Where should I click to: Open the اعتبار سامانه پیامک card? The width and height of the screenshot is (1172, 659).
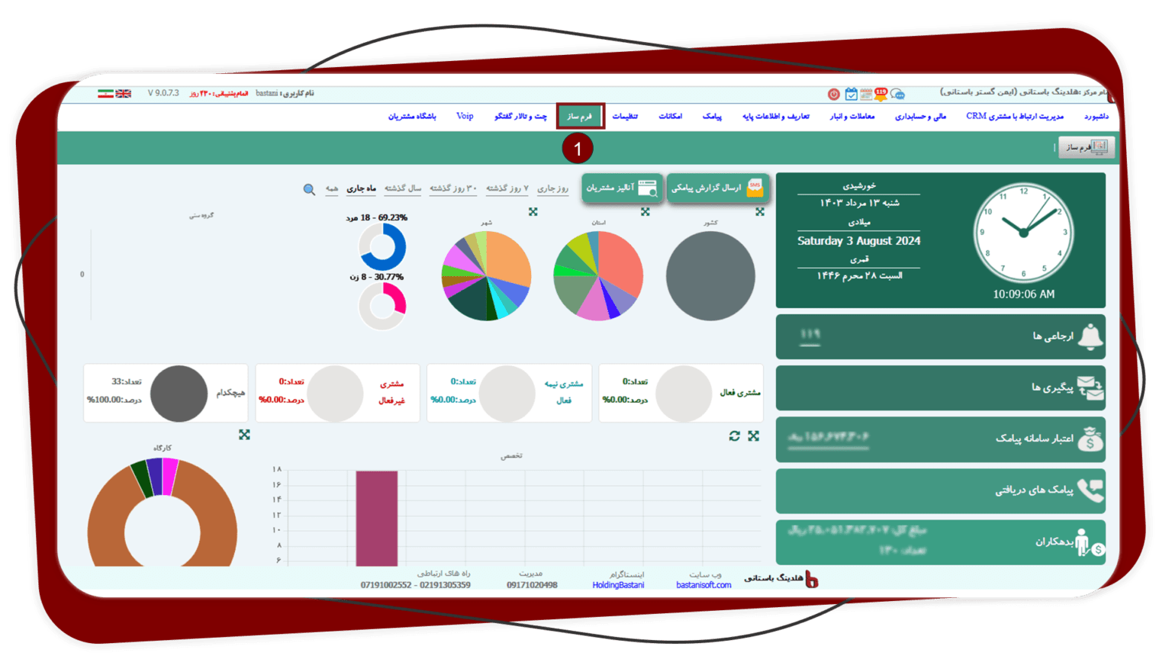[x=940, y=439]
